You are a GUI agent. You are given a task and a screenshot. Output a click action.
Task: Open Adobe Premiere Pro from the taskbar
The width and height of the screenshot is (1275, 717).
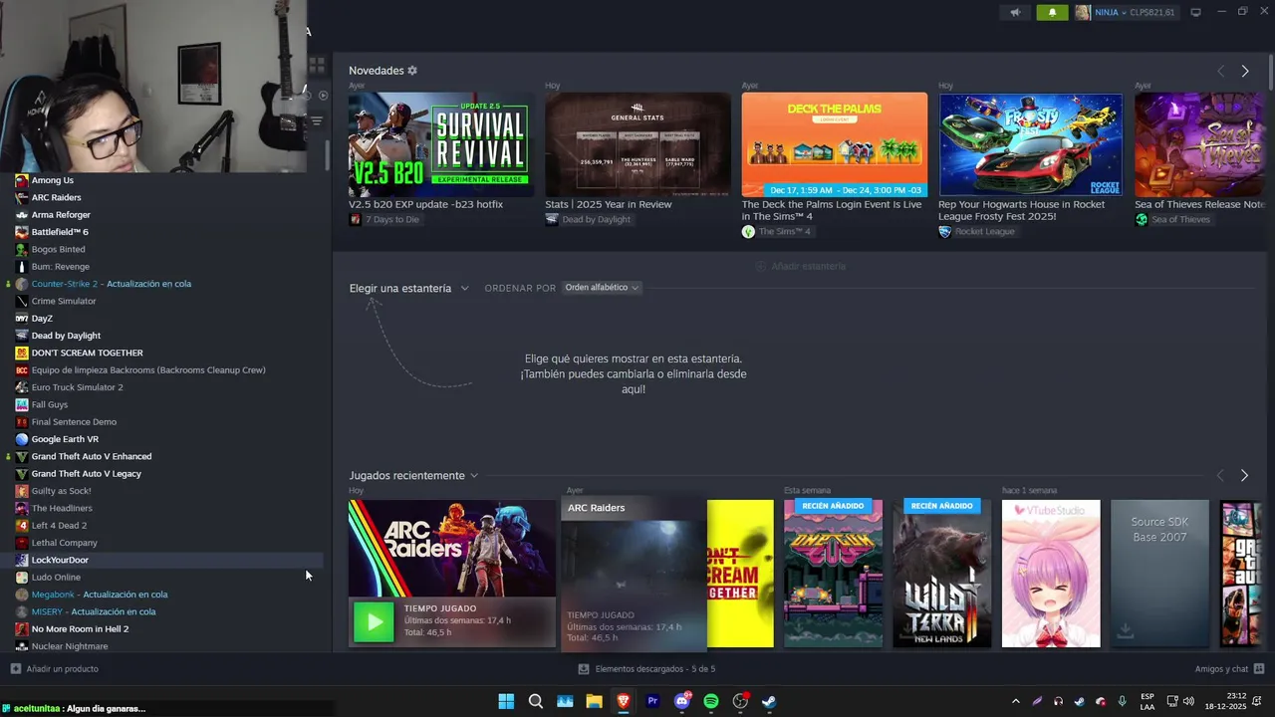[x=652, y=701]
